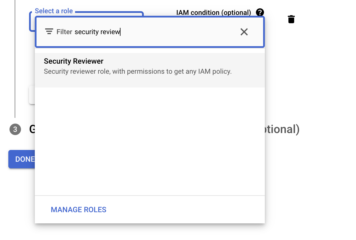Clear the role filter text
This screenshot has width=356, height=240.
244,32
